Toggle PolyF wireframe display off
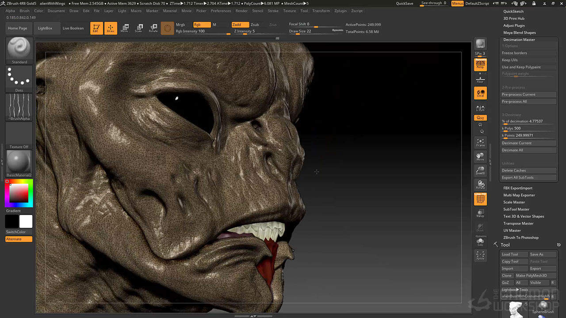566x318 pixels. pos(480,199)
